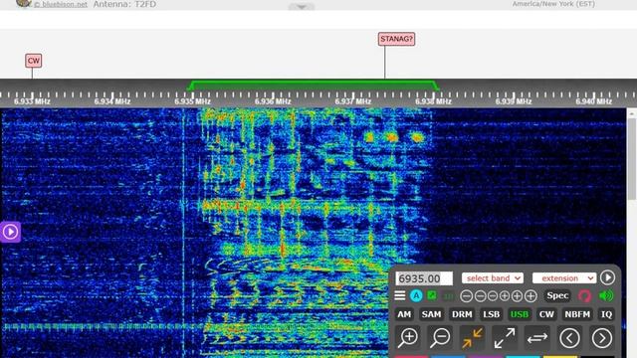Switch to CW mode
This screenshot has height=358, width=637.
pyautogui.click(x=546, y=314)
